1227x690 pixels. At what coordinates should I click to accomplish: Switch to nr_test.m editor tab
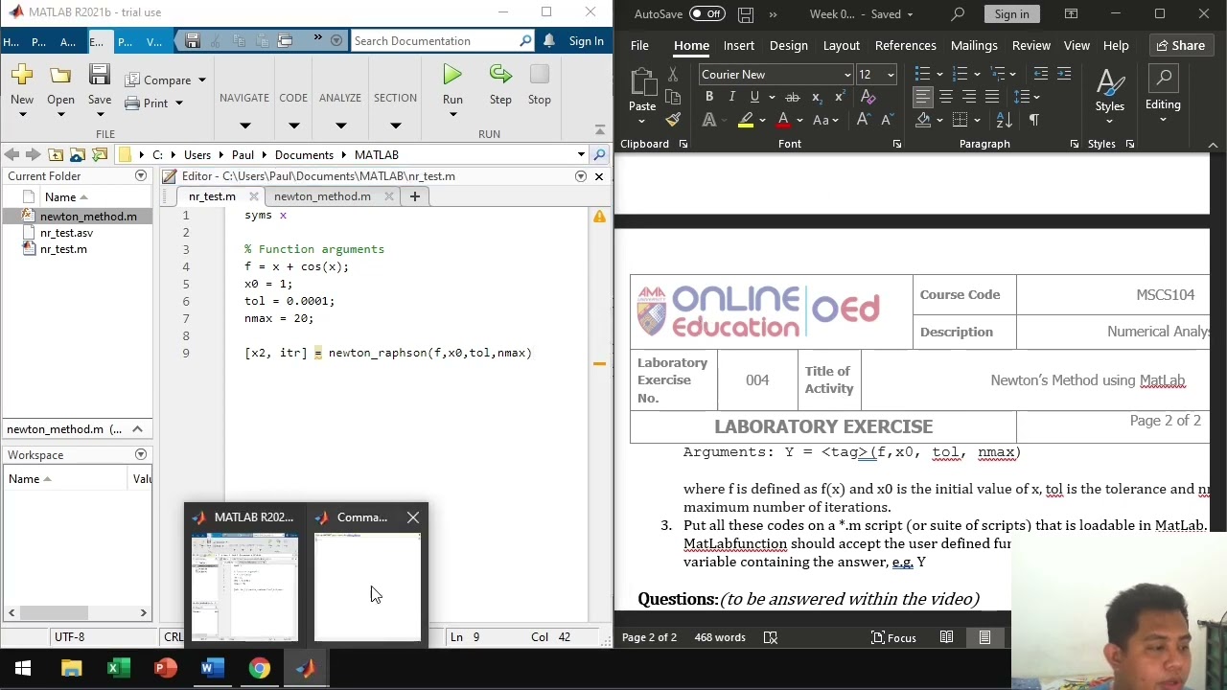coord(212,196)
